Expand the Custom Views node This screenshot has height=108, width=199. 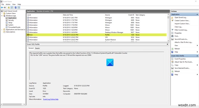pyautogui.click(x=2, y=13)
